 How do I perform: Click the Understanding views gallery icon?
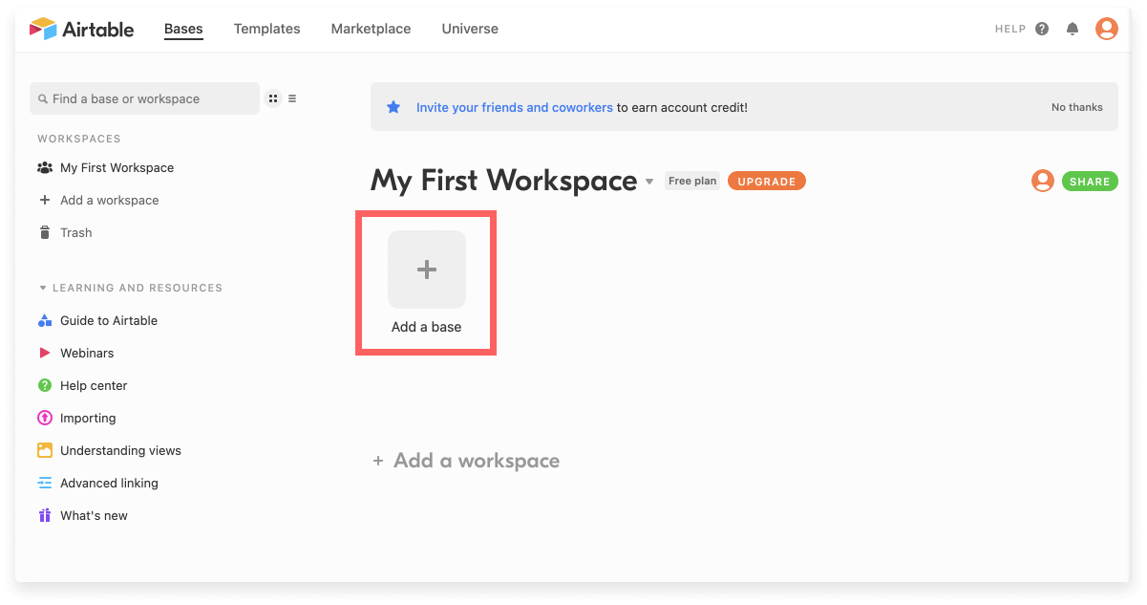pos(45,450)
